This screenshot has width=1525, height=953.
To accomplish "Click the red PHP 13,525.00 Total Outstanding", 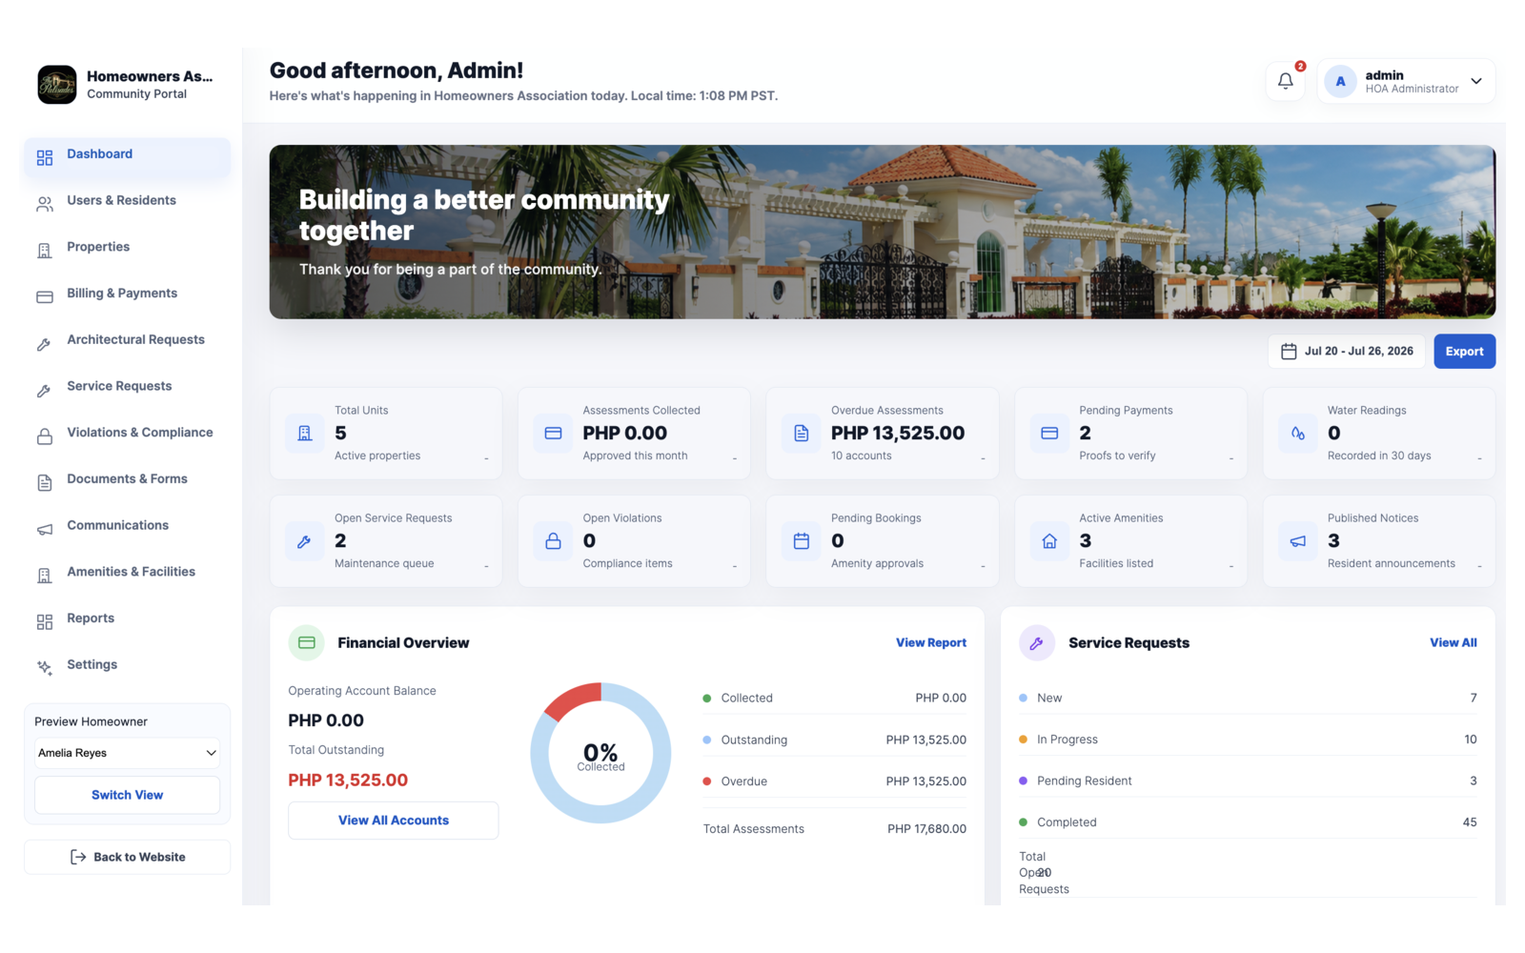I will (348, 781).
